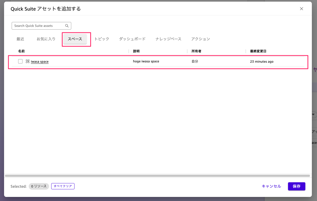Close the Quick Suite asset dialog

tap(301, 9)
